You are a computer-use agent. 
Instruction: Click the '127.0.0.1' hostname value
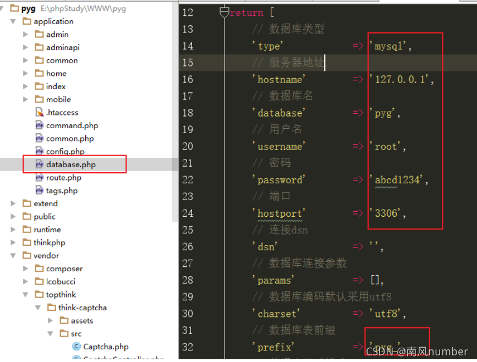399,80
